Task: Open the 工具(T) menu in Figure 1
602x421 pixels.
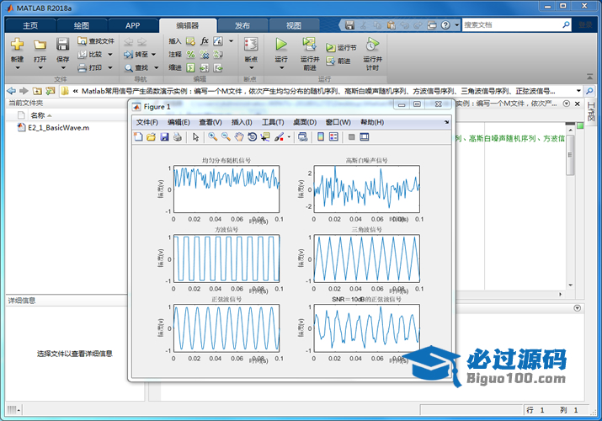Action: (273, 122)
